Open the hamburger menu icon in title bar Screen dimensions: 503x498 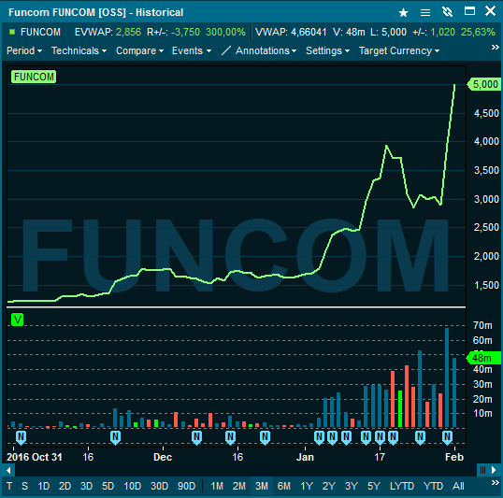(x=425, y=12)
